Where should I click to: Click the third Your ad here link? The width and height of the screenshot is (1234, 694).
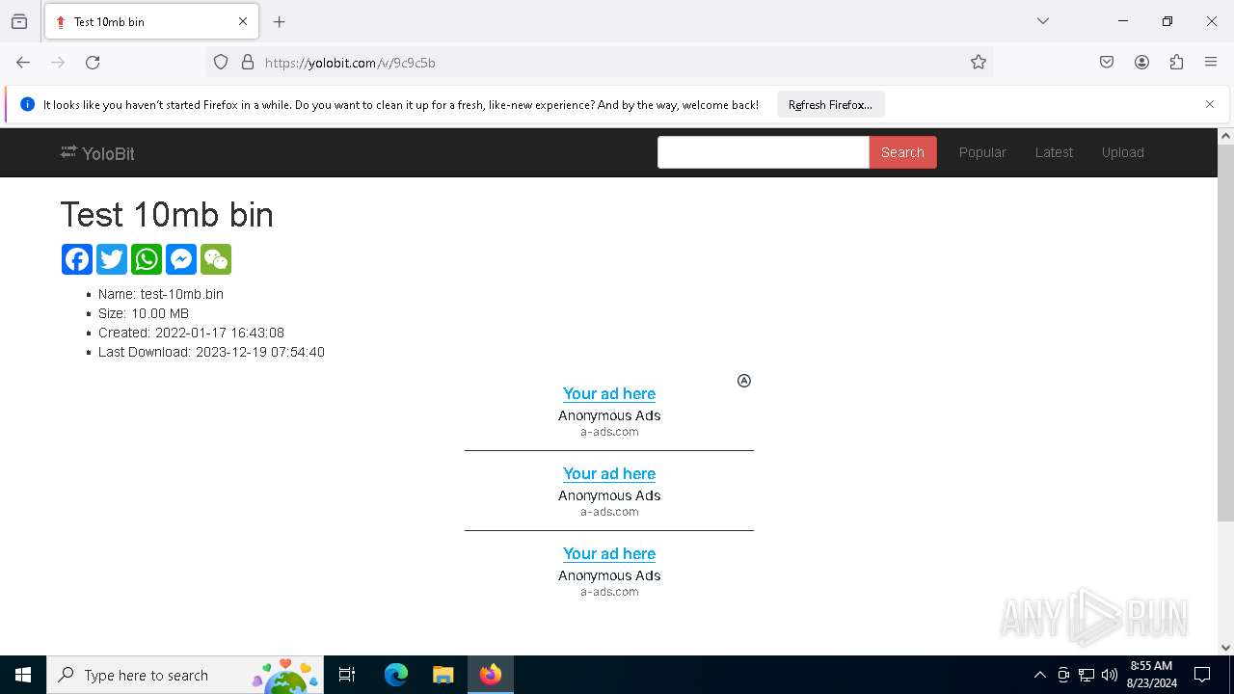click(609, 553)
